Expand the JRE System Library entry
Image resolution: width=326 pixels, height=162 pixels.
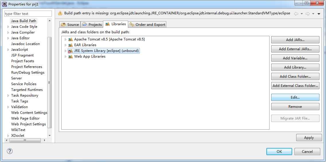(65, 51)
